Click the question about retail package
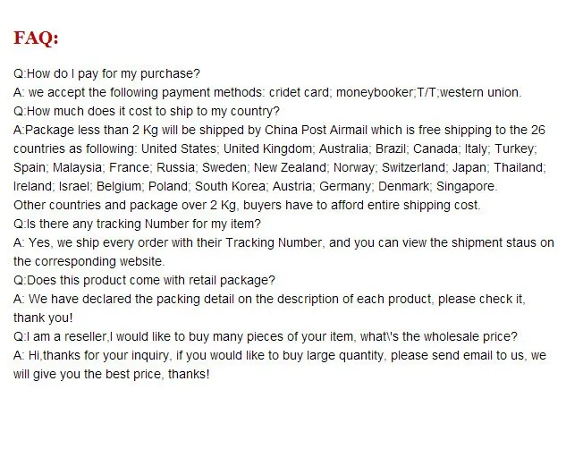This screenshot has width=566, height=466. coord(144,280)
